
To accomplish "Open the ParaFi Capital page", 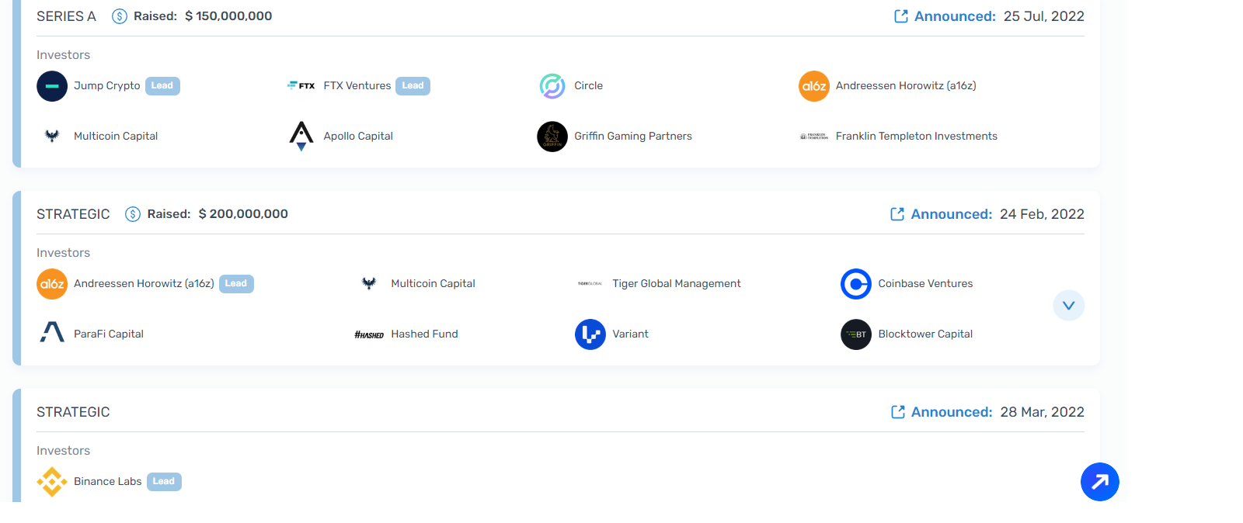I will click(109, 334).
